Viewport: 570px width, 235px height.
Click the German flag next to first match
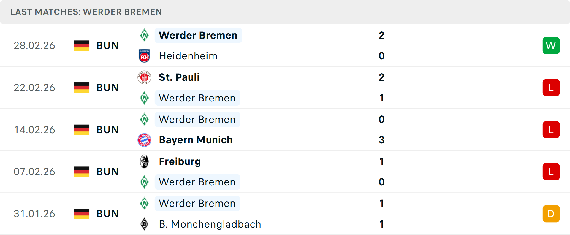point(81,45)
